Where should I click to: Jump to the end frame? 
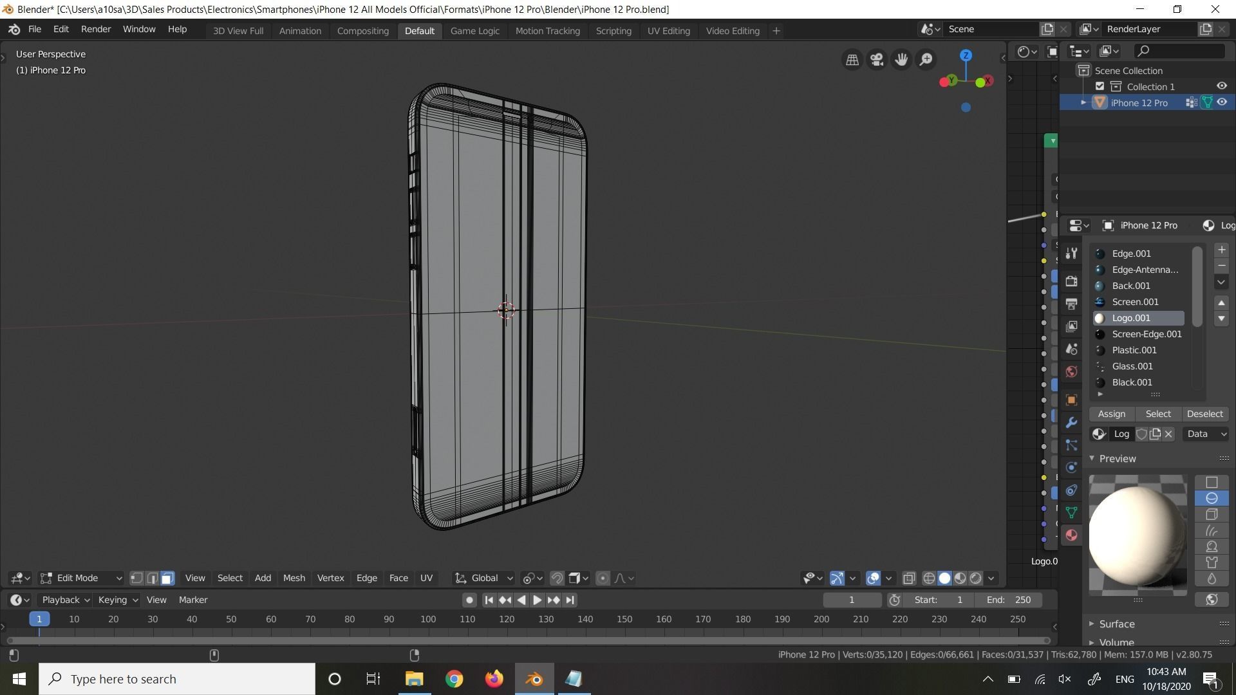tap(570, 600)
